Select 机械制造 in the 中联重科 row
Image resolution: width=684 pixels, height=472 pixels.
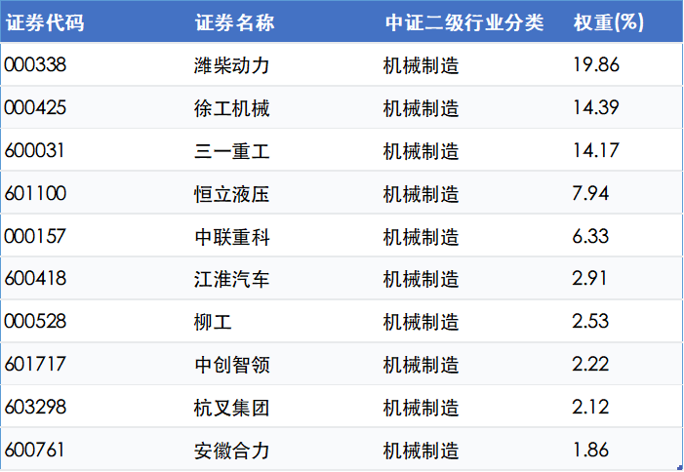[x=421, y=237]
